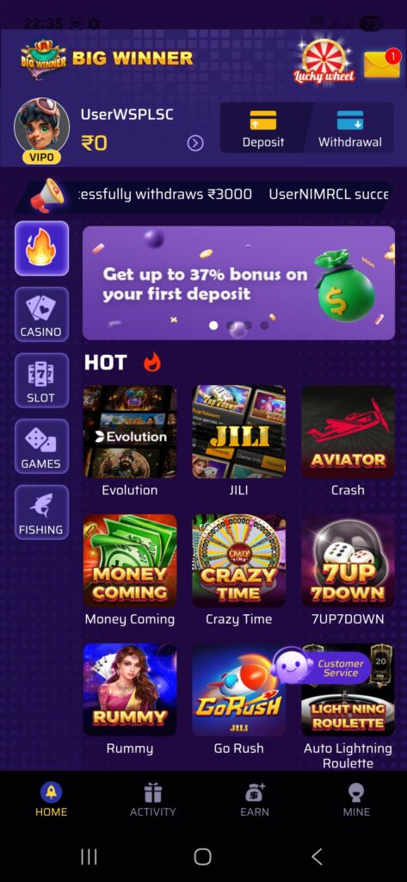Open the mail envelope with notification badge

click(x=382, y=63)
